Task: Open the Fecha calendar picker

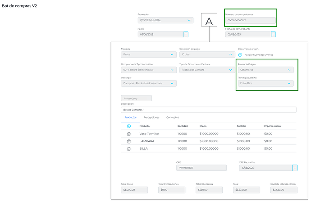Action: click(186, 35)
